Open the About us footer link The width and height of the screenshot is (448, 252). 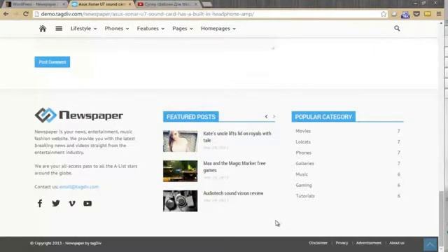pos(397,243)
